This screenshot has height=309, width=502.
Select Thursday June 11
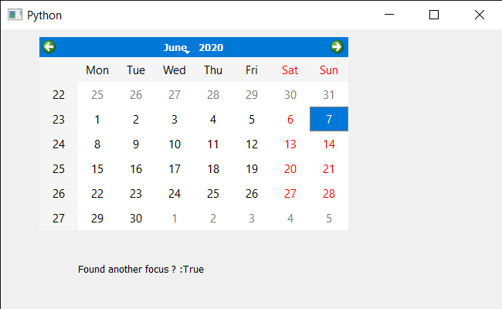pyautogui.click(x=213, y=144)
